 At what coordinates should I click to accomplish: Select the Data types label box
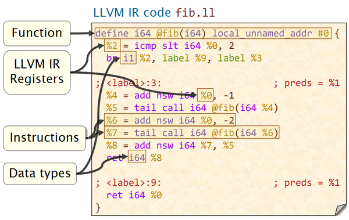click(x=40, y=174)
